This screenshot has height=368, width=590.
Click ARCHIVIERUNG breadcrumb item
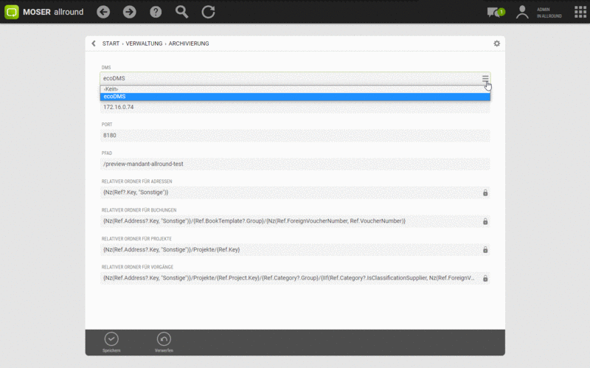[189, 44]
